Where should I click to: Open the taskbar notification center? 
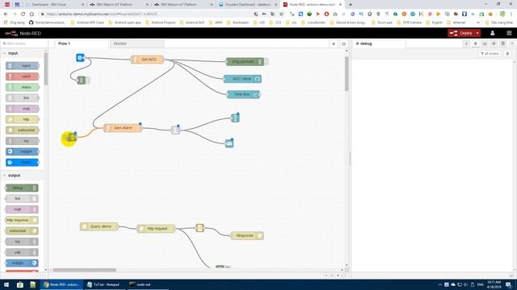509,284
